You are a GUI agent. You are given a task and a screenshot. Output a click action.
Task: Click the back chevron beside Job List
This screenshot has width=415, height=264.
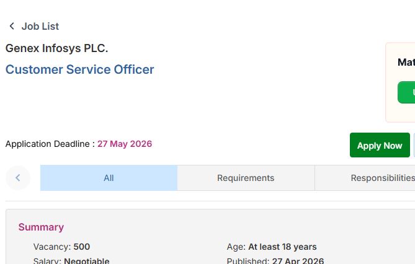click(x=11, y=26)
